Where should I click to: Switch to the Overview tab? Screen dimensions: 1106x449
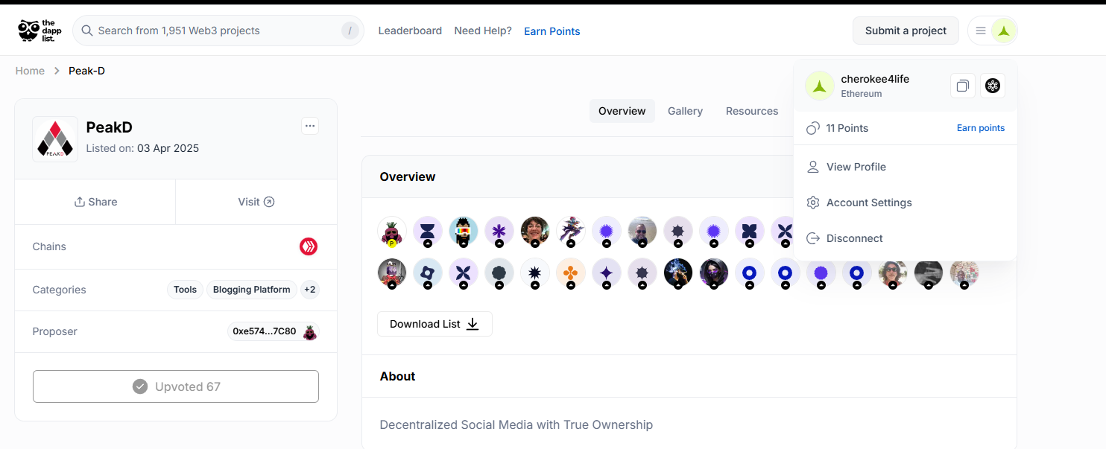pos(622,111)
